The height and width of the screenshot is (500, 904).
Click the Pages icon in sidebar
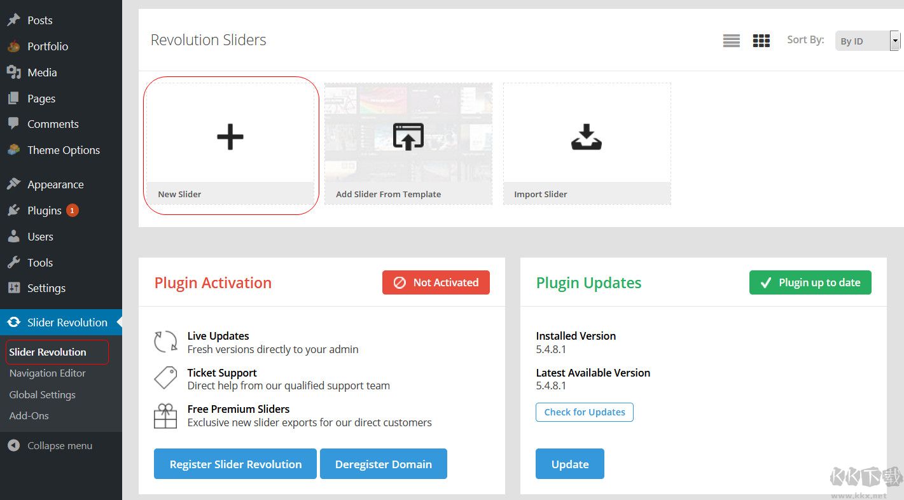[13, 99]
